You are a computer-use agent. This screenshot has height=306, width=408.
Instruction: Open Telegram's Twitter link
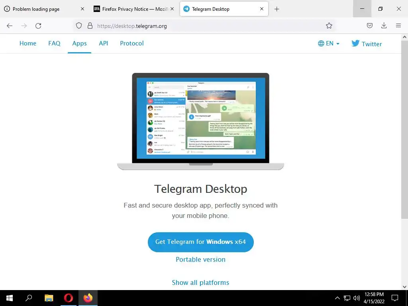[x=367, y=44]
